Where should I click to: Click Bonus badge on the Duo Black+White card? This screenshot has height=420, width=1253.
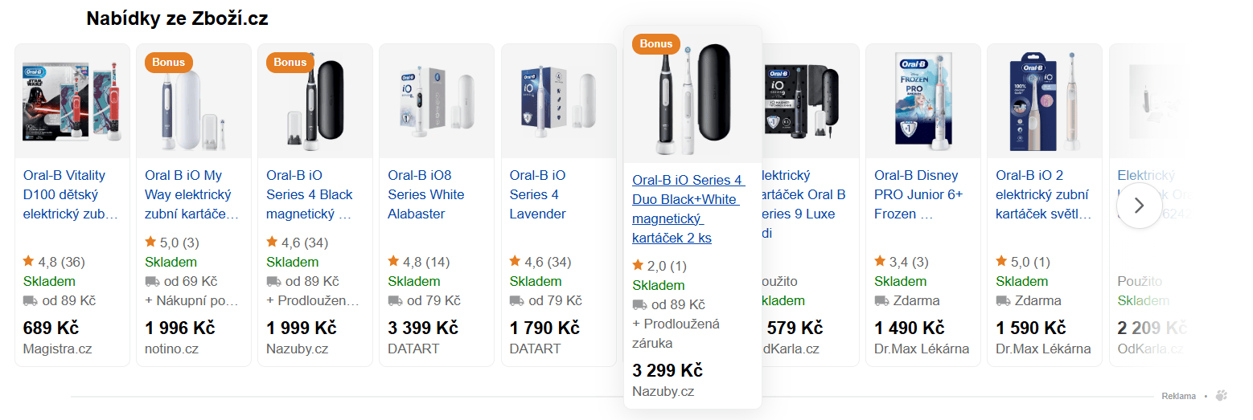[655, 43]
